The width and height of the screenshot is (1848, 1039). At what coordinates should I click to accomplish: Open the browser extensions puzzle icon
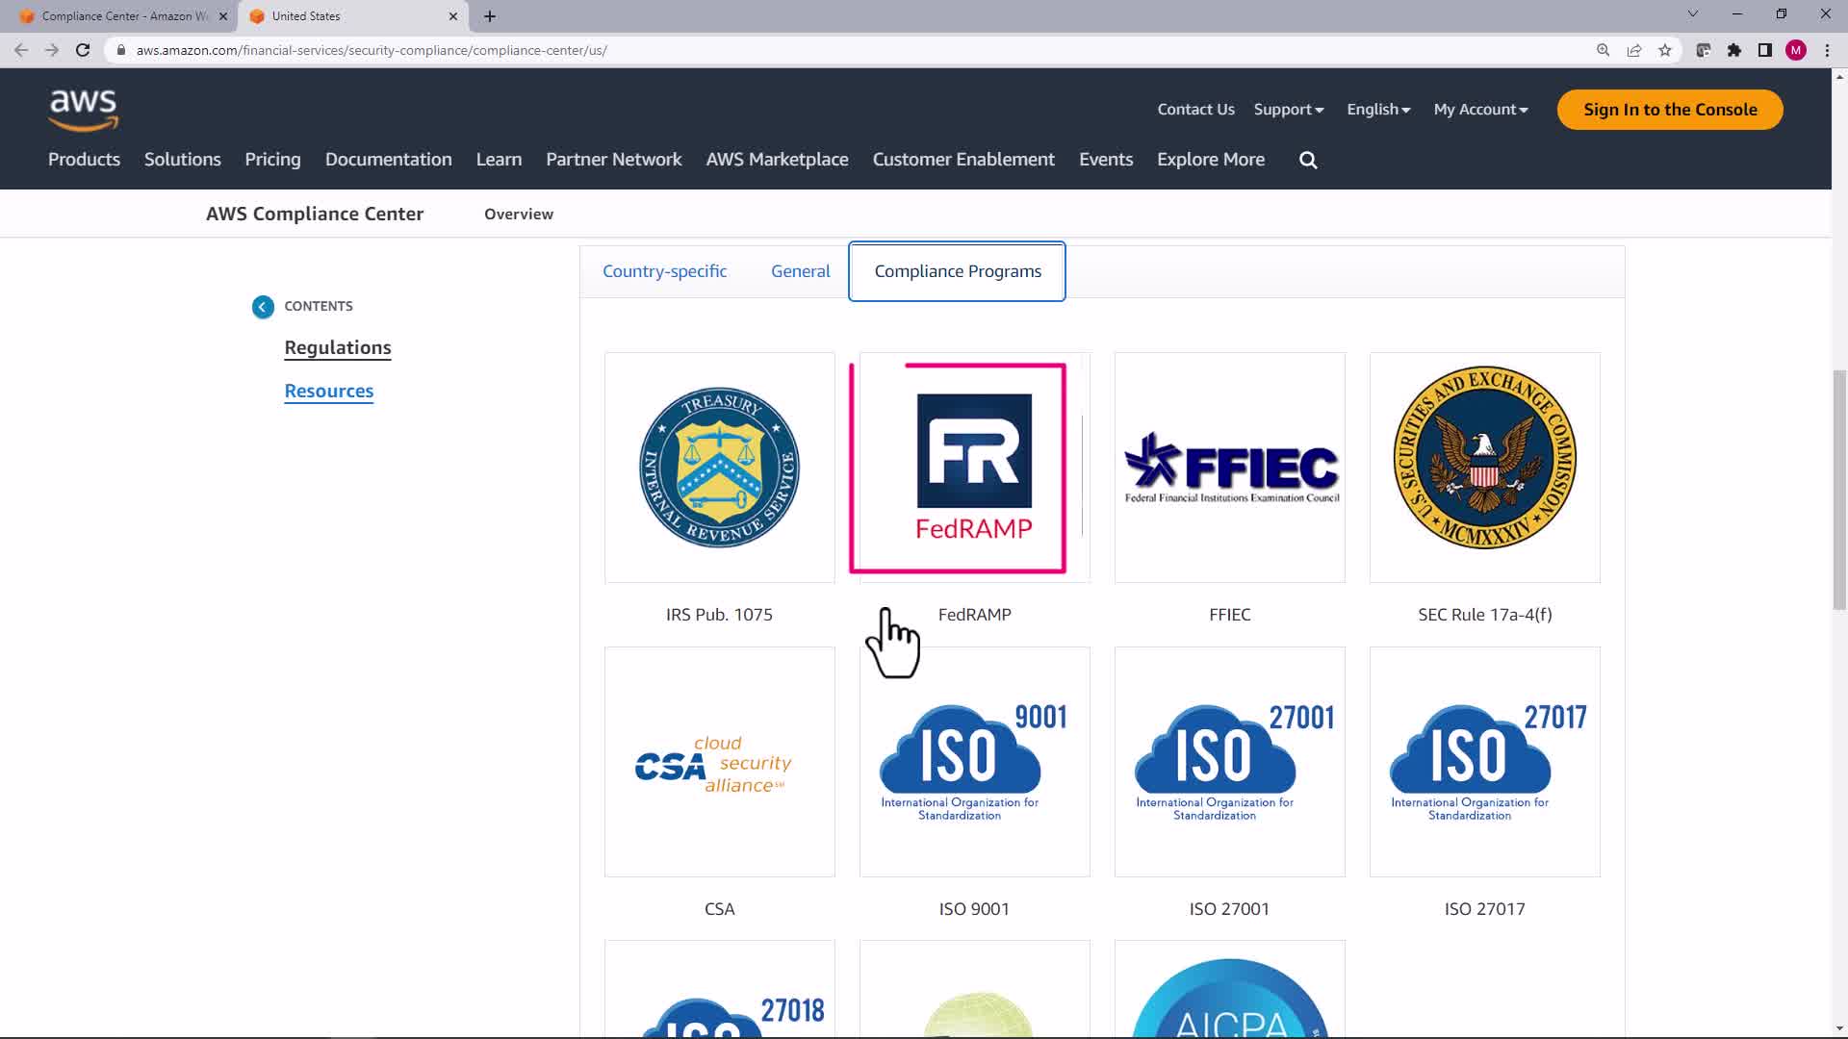1734,50
